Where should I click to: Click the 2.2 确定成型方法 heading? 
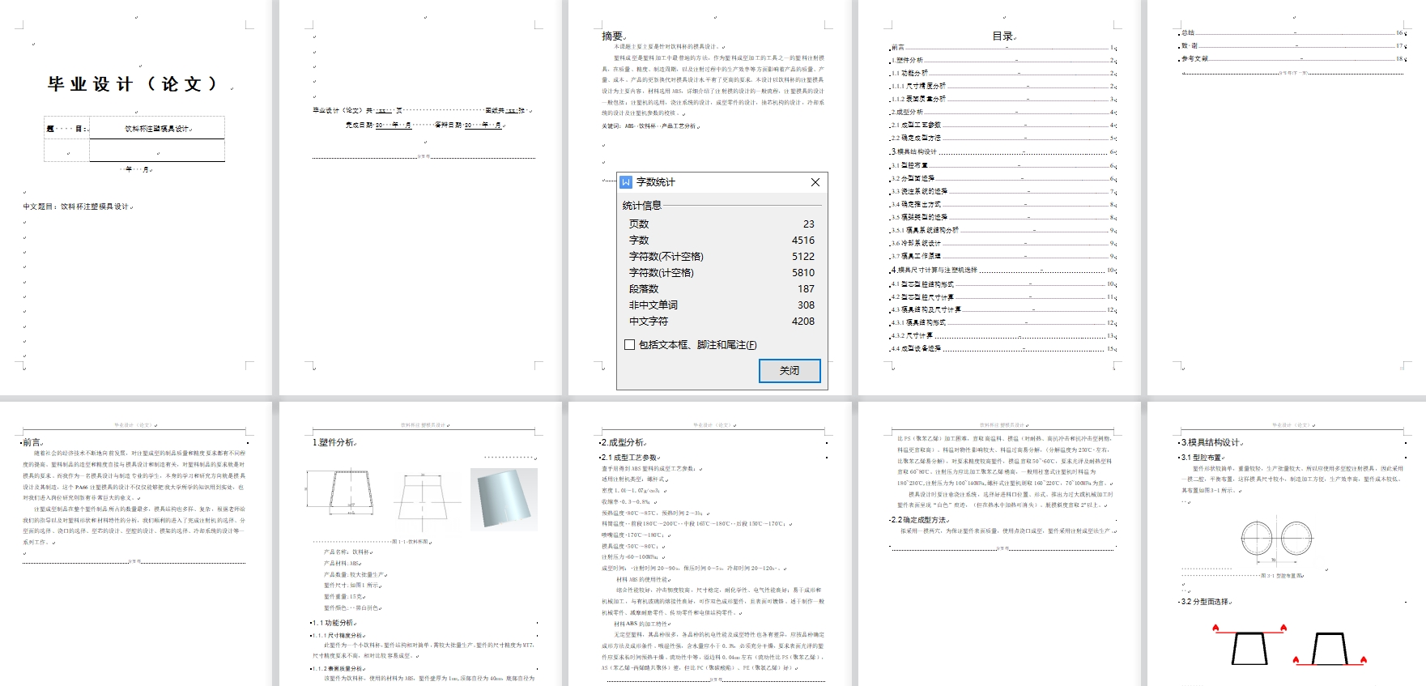tap(918, 520)
